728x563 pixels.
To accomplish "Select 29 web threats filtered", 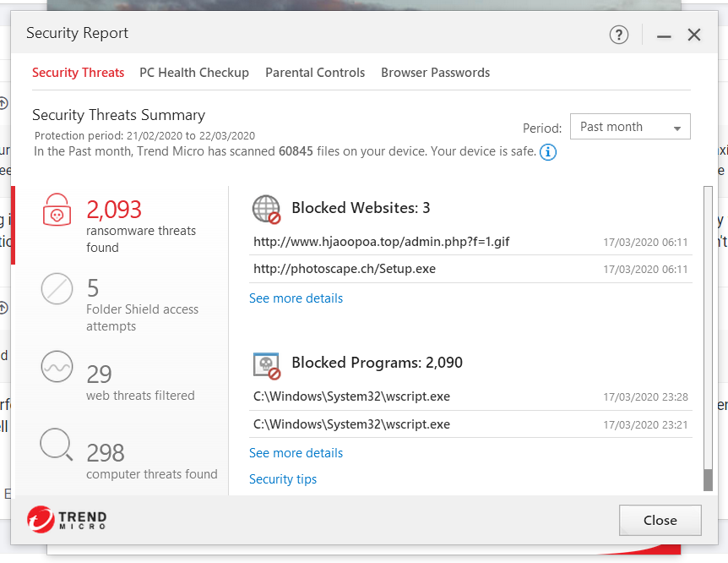I will (122, 382).
